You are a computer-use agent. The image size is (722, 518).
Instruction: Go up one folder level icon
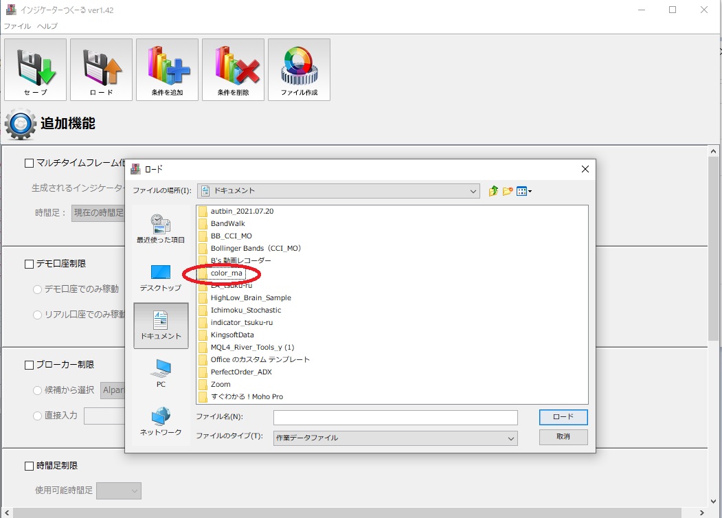493,191
